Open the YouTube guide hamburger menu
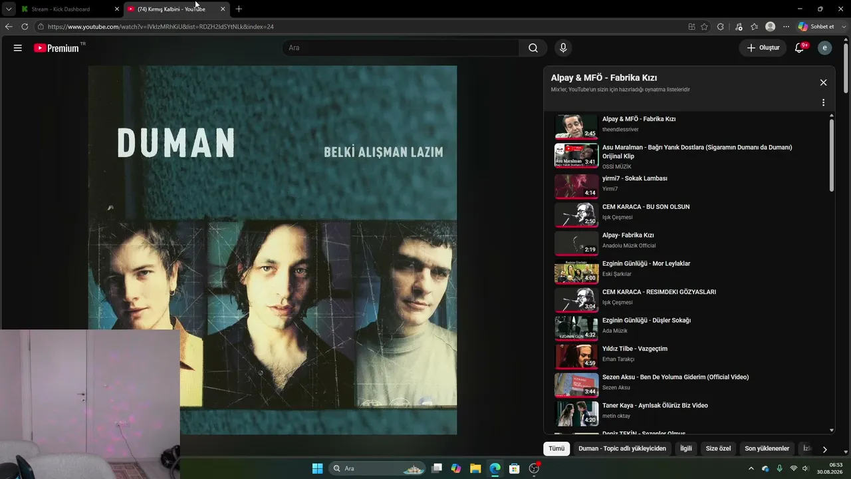This screenshot has height=479, width=851. (x=18, y=48)
